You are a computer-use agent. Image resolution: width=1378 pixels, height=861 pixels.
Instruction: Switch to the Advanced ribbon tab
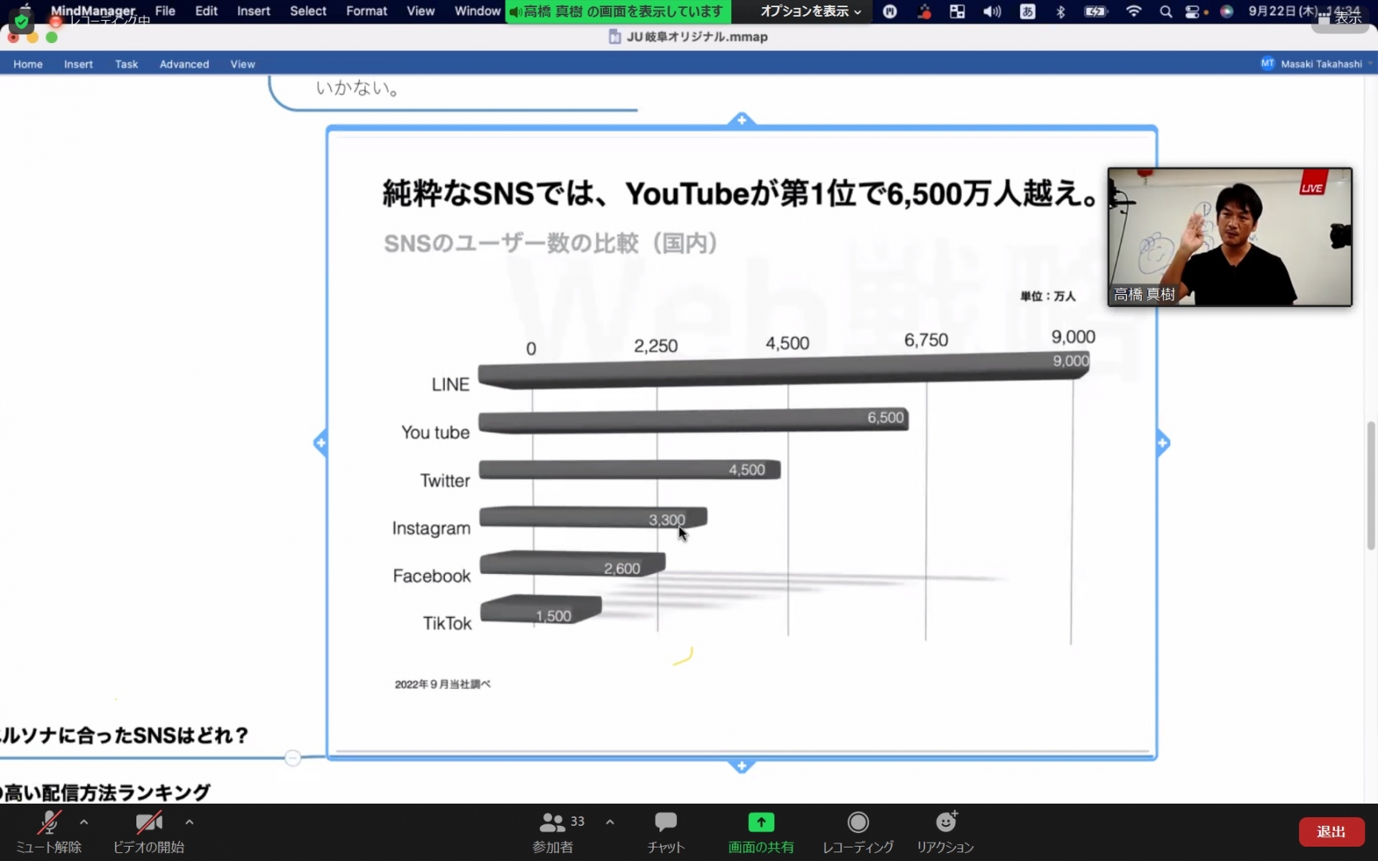[184, 64]
